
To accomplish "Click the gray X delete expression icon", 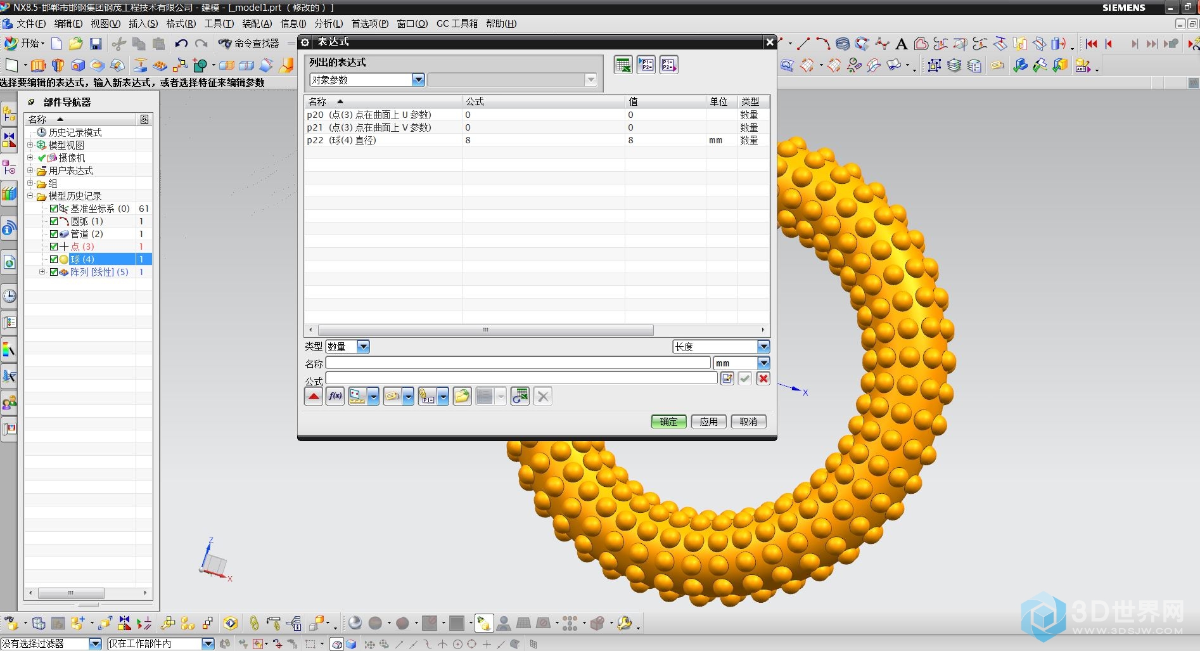I will [543, 396].
